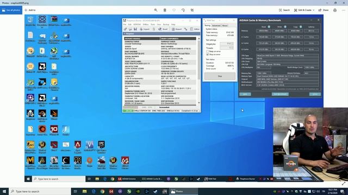Click Report in Thaiphoon Burner toolbar

pyautogui.click(x=177, y=29)
